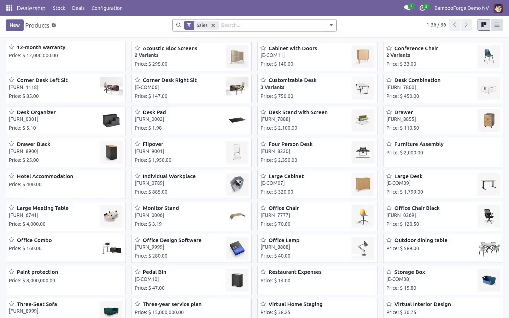The height and width of the screenshot is (318, 509).
Task: Toggle favorite star on Office Chair
Action: pos(263,208)
